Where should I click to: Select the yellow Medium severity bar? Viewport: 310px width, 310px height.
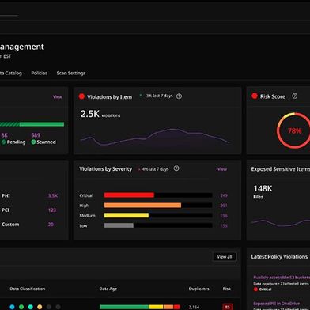127,215
